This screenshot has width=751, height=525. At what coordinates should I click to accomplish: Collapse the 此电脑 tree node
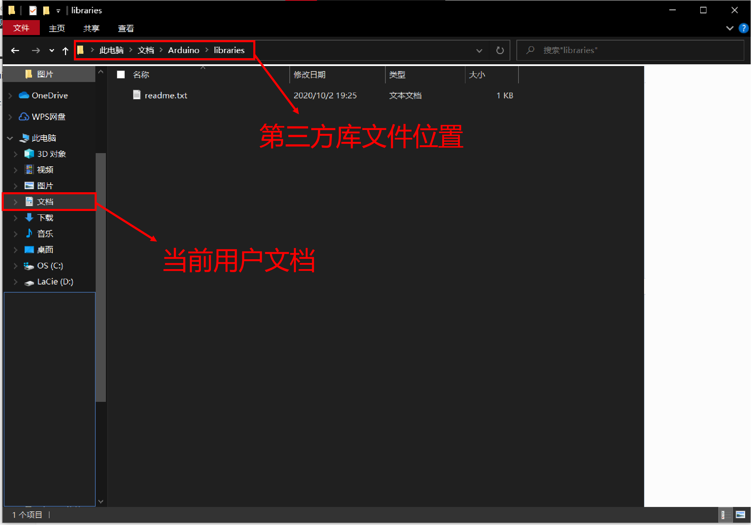click(10, 138)
